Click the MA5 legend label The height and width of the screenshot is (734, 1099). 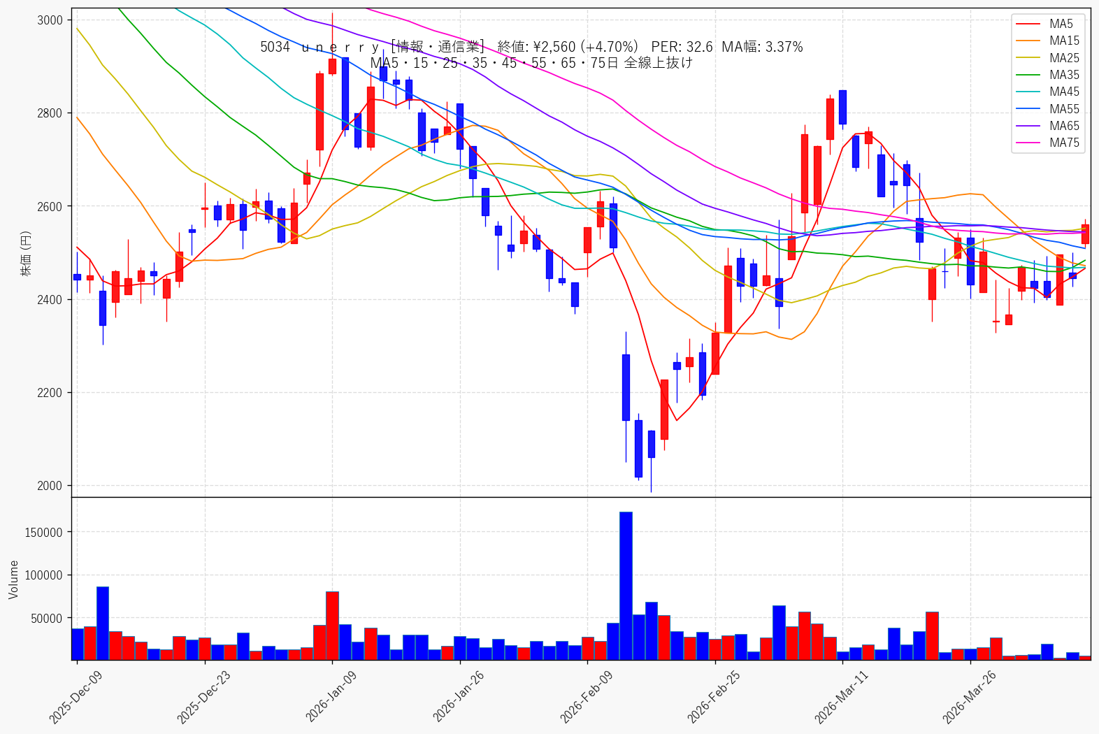1061,24
